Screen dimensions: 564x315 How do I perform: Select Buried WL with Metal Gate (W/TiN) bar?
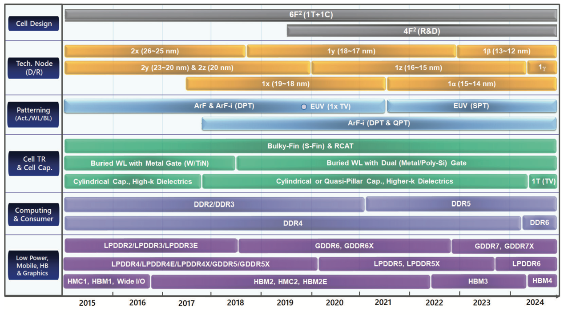point(150,163)
